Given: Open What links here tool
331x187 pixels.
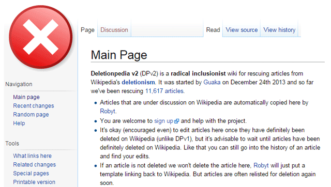Looking at the screenshot, I should (x=32, y=156).
